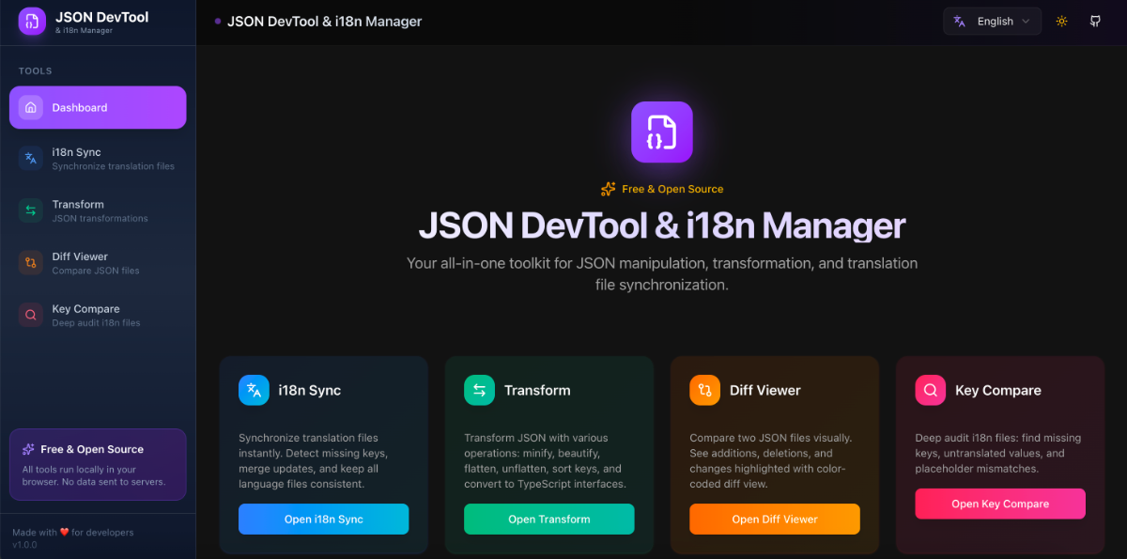Click the Free & Open Source sidebar badge

tap(97, 464)
